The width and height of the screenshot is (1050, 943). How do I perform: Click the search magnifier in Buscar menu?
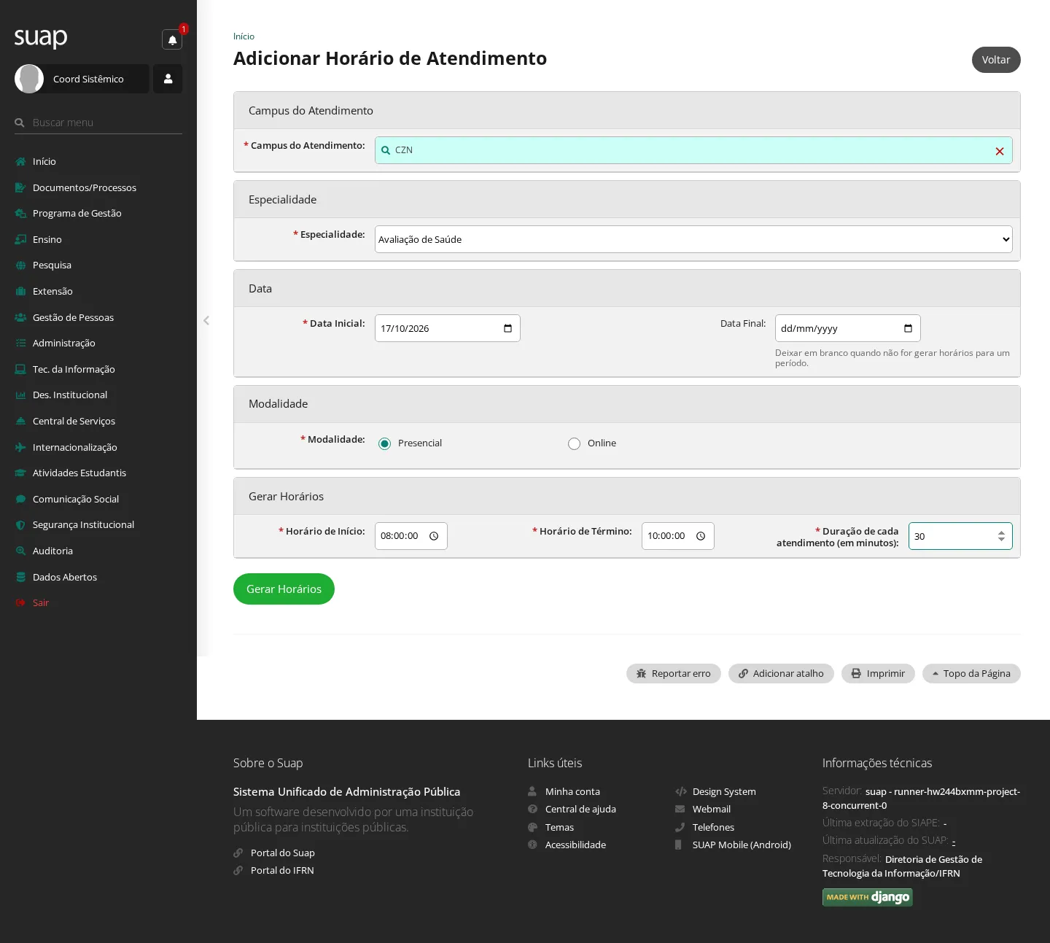(20, 123)
